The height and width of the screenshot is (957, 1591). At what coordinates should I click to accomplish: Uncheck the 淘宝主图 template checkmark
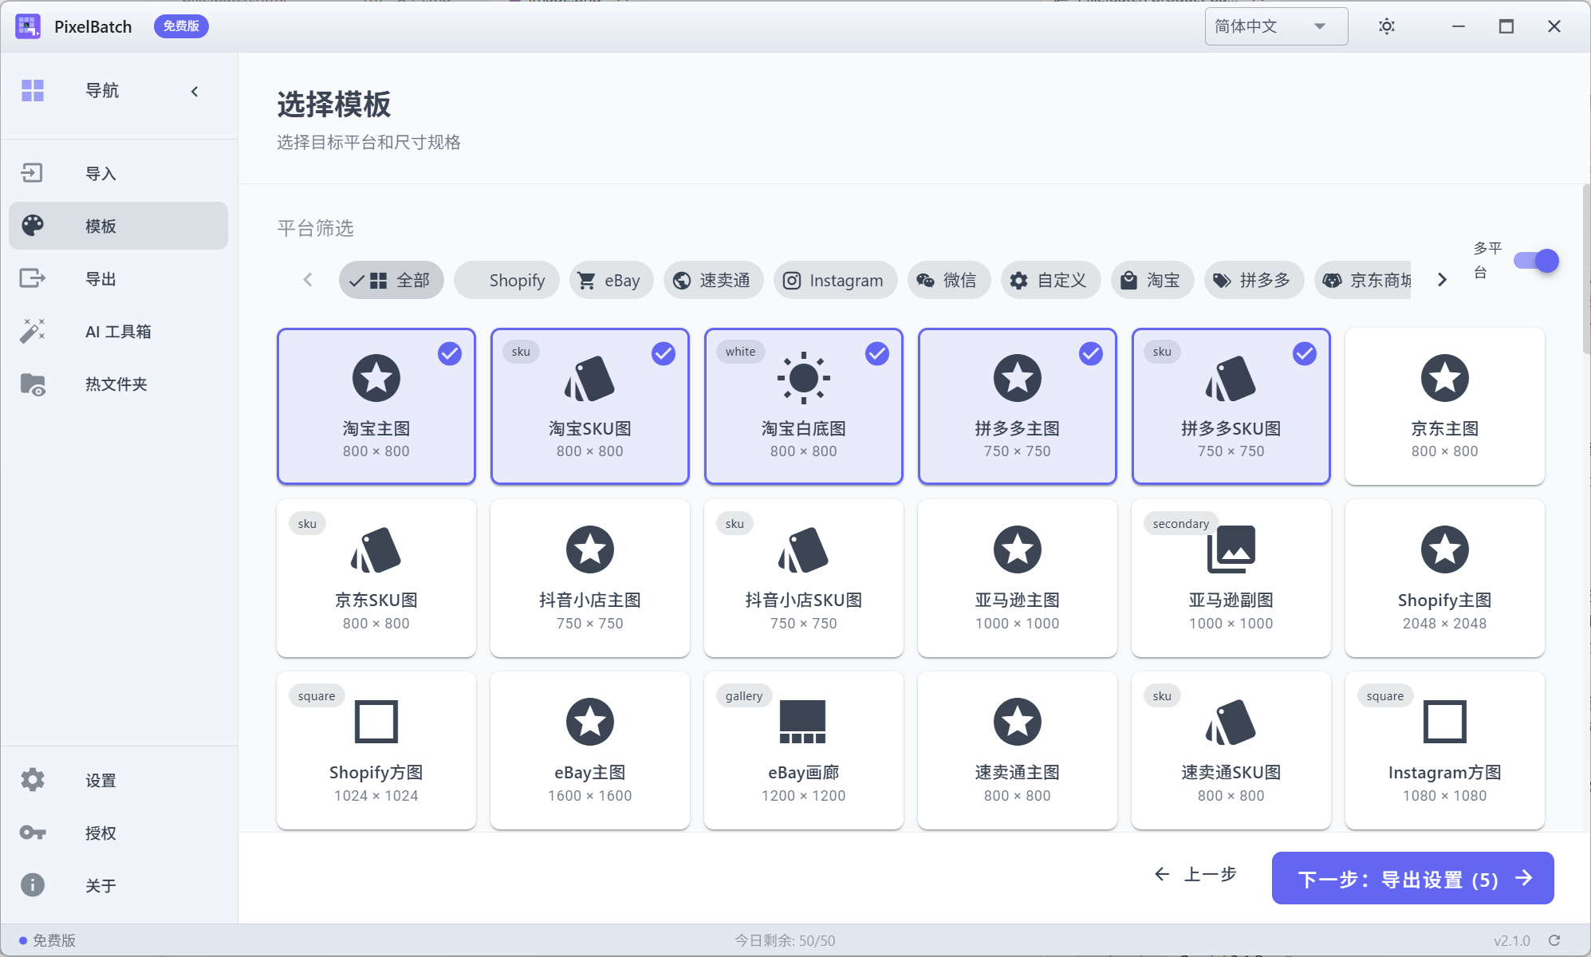click(450, 353)
